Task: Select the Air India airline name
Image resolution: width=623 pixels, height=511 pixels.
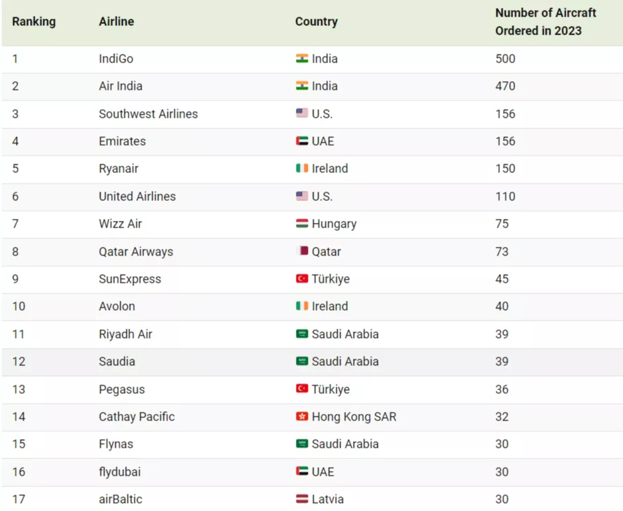Action: (121, 86)
